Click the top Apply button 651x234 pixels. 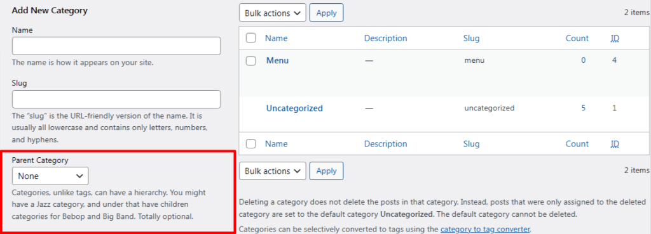(326, 13)
